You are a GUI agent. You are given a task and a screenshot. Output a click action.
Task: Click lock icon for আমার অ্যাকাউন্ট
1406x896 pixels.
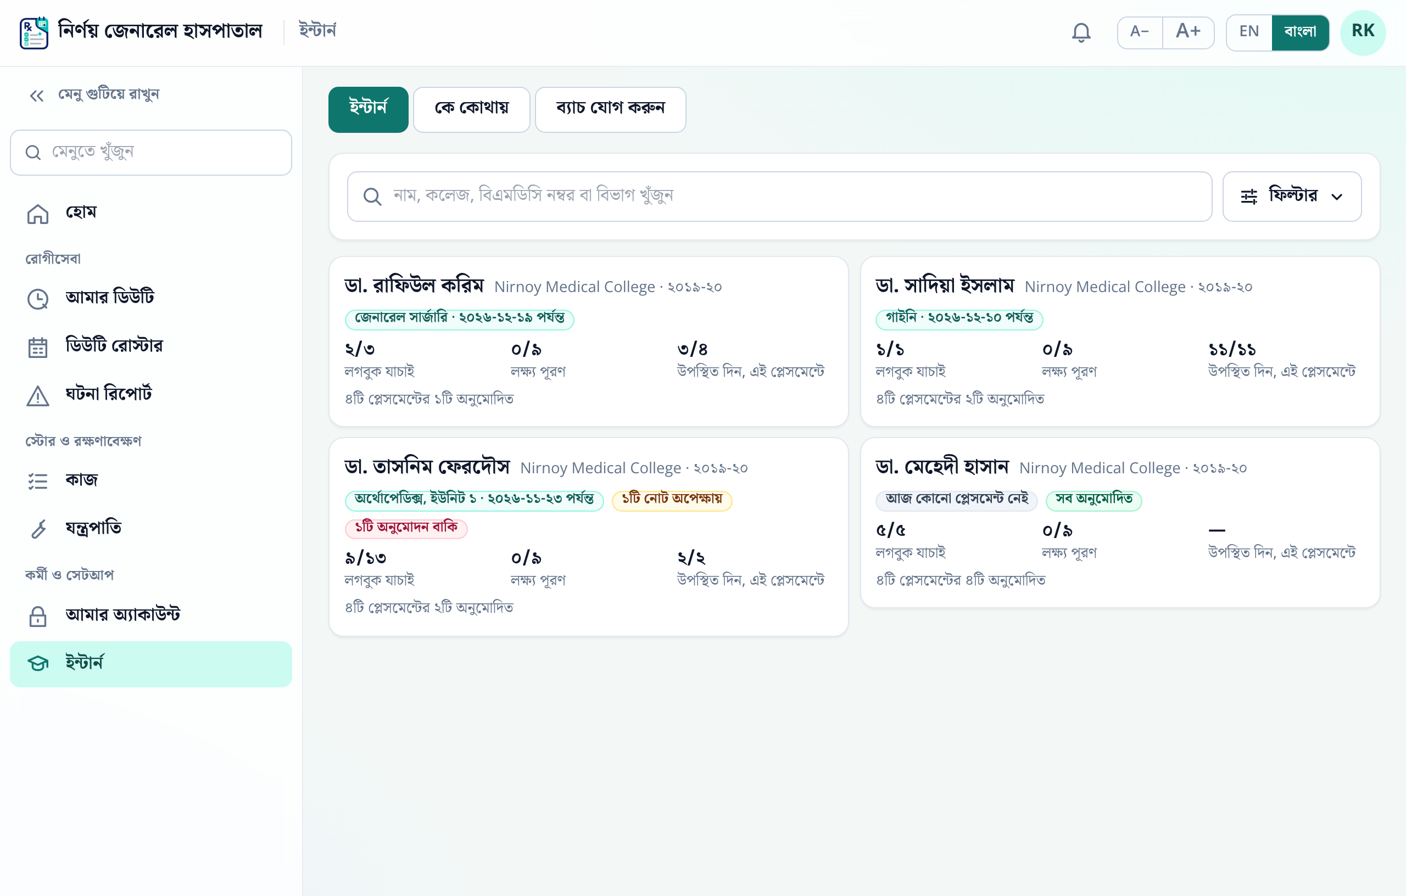(38, 616)
